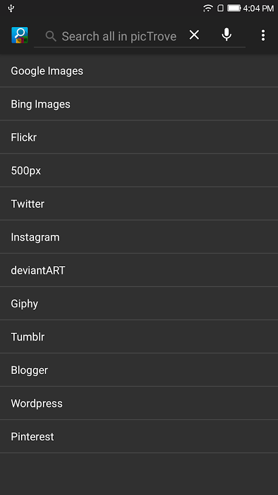Image resolution: width=278 pixels, height=495 pixels.
Task: Choose Blogger as source
Action: tap(139, 370)
